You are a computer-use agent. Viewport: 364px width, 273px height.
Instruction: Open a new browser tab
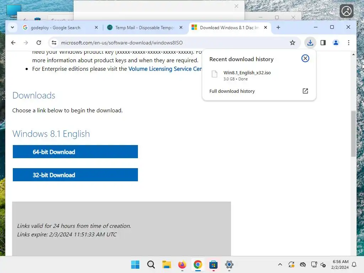[278, 28]
